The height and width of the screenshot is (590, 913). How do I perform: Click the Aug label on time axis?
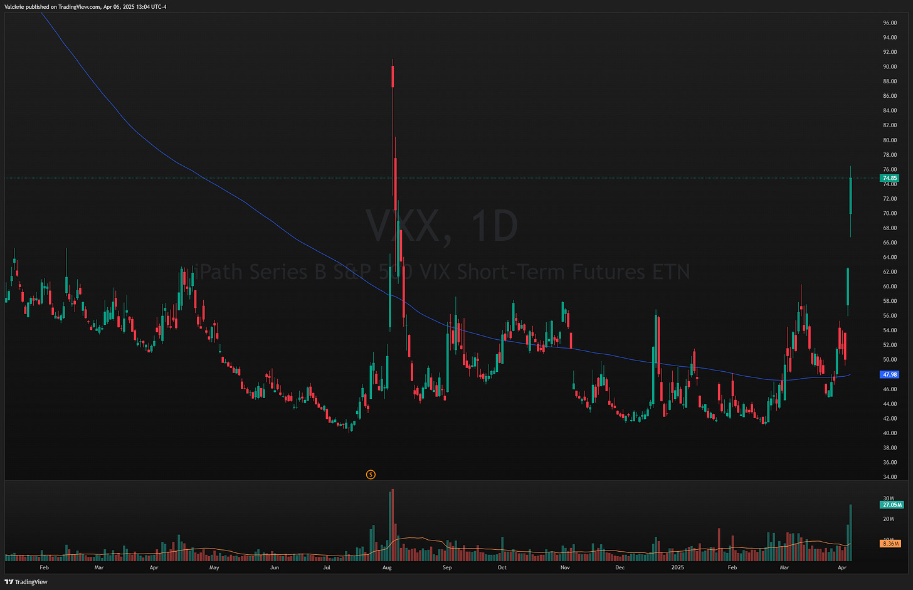pyautogui.click(x=387, y=567)
